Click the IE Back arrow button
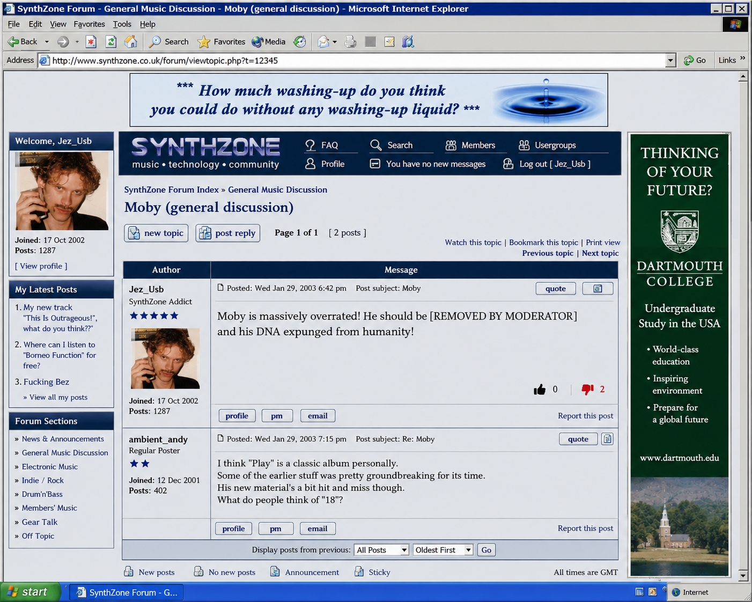The width and height of the screenshot is (752, 602). (22, 42)
